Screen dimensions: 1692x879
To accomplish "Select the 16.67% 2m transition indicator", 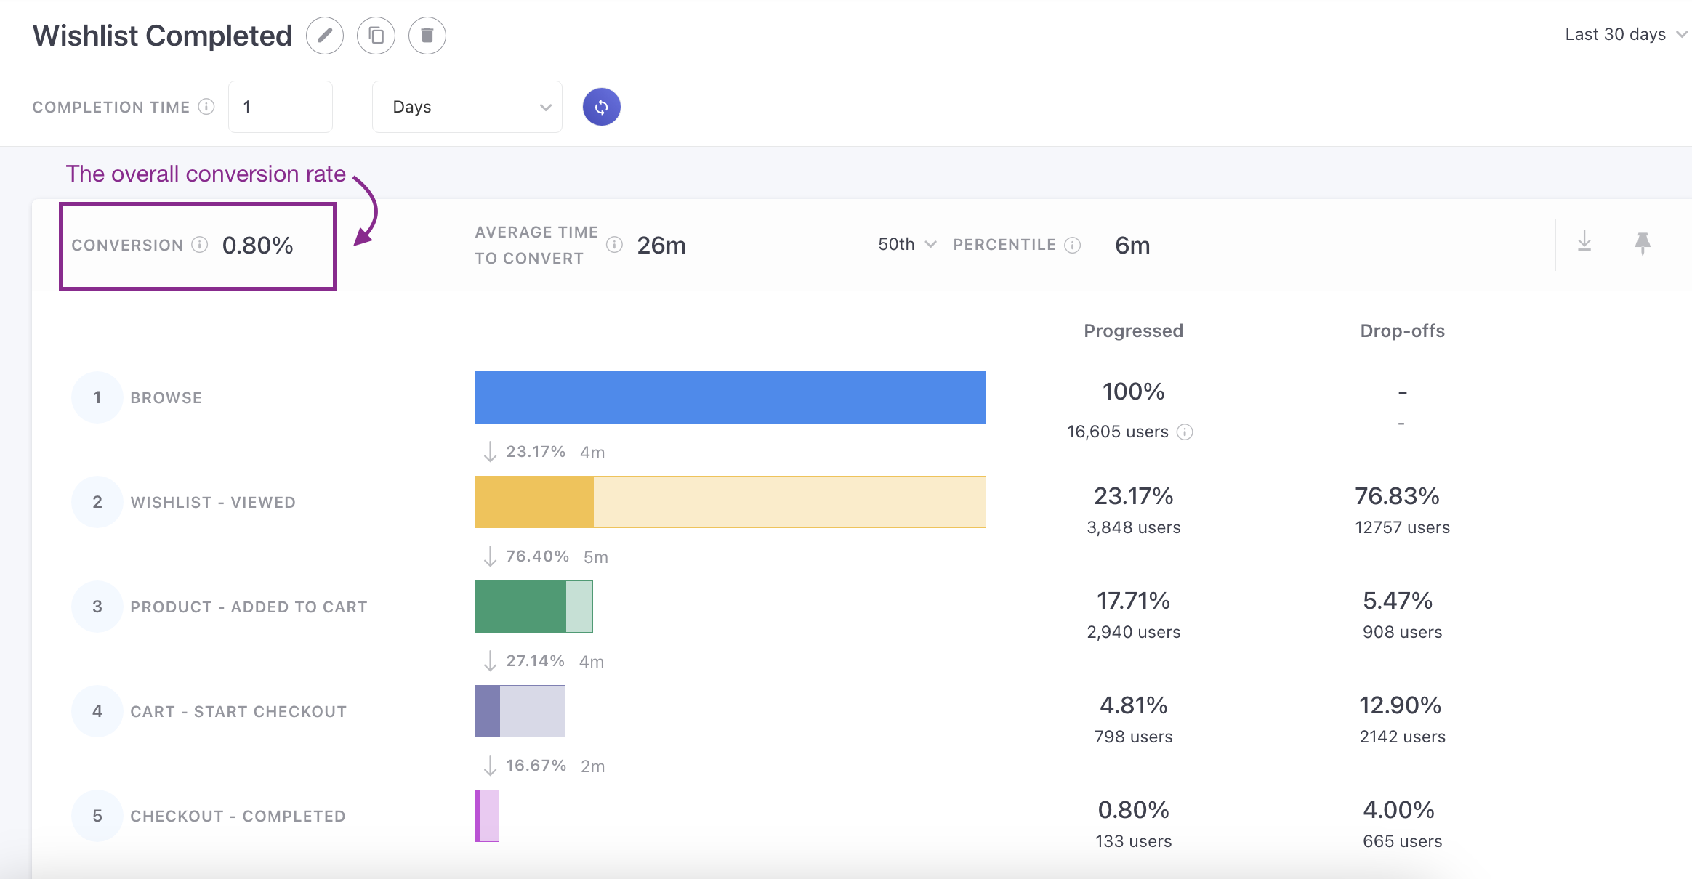I will coord(544,766).
